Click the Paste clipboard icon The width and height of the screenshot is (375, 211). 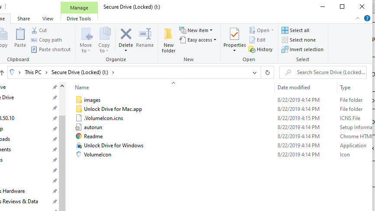pyautogui.click(x=20, y=34)
